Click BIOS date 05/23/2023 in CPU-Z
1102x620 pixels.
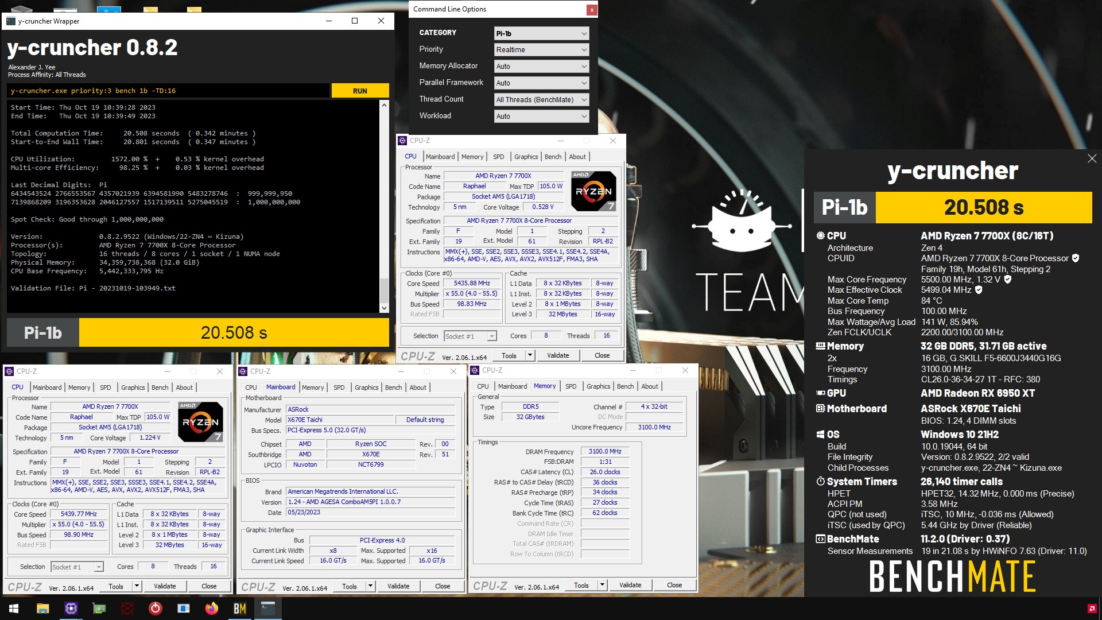pos(371,512)
